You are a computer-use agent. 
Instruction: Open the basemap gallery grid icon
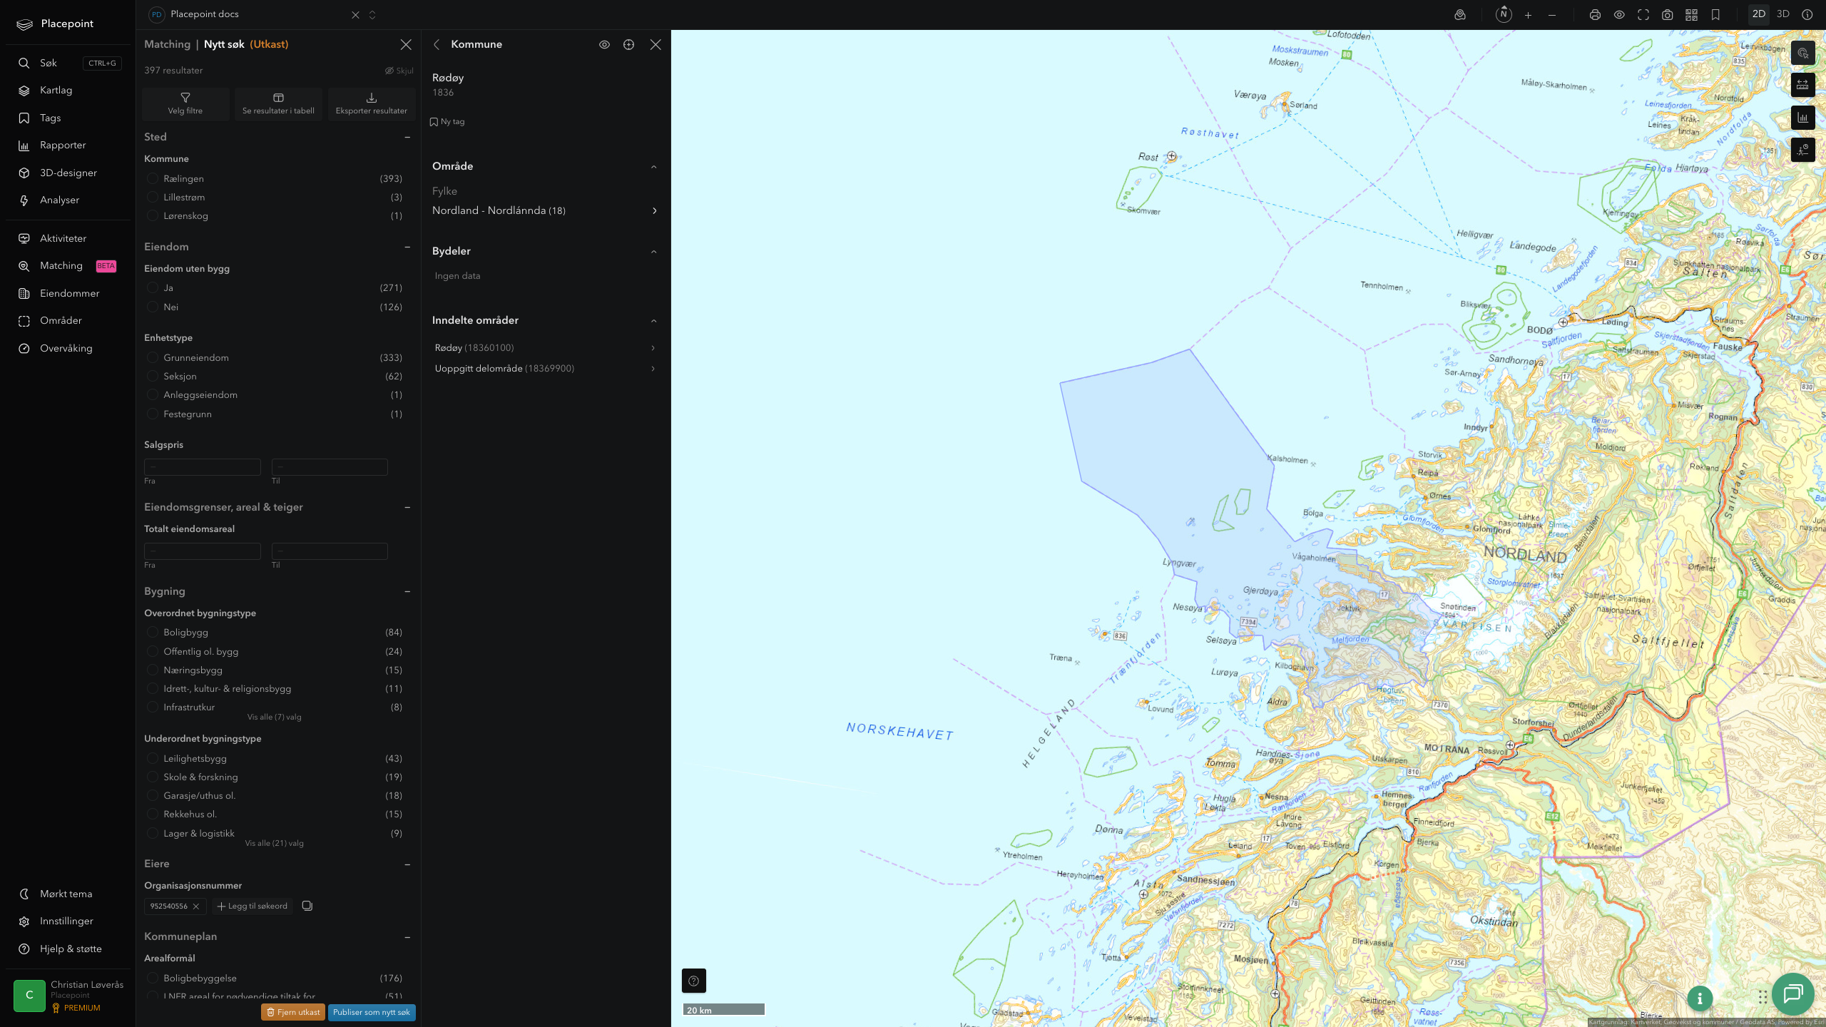point(1691,15)
